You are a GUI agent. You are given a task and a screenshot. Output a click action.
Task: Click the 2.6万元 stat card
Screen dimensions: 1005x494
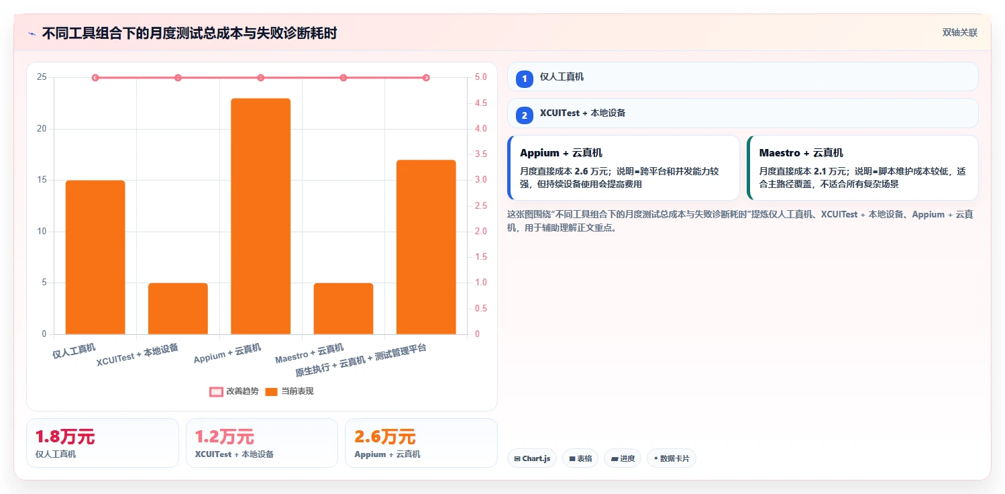point(421,443)
